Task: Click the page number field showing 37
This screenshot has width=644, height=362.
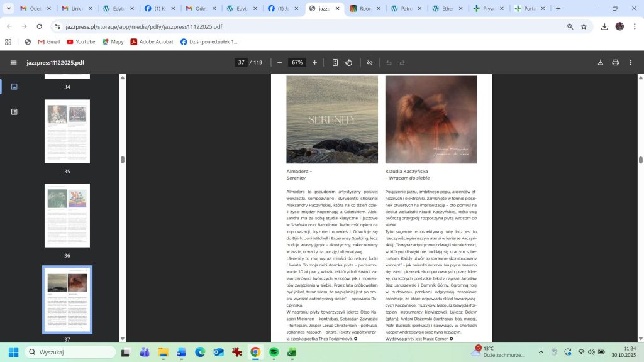Action: pyautogui.click(x=241, y=63)
